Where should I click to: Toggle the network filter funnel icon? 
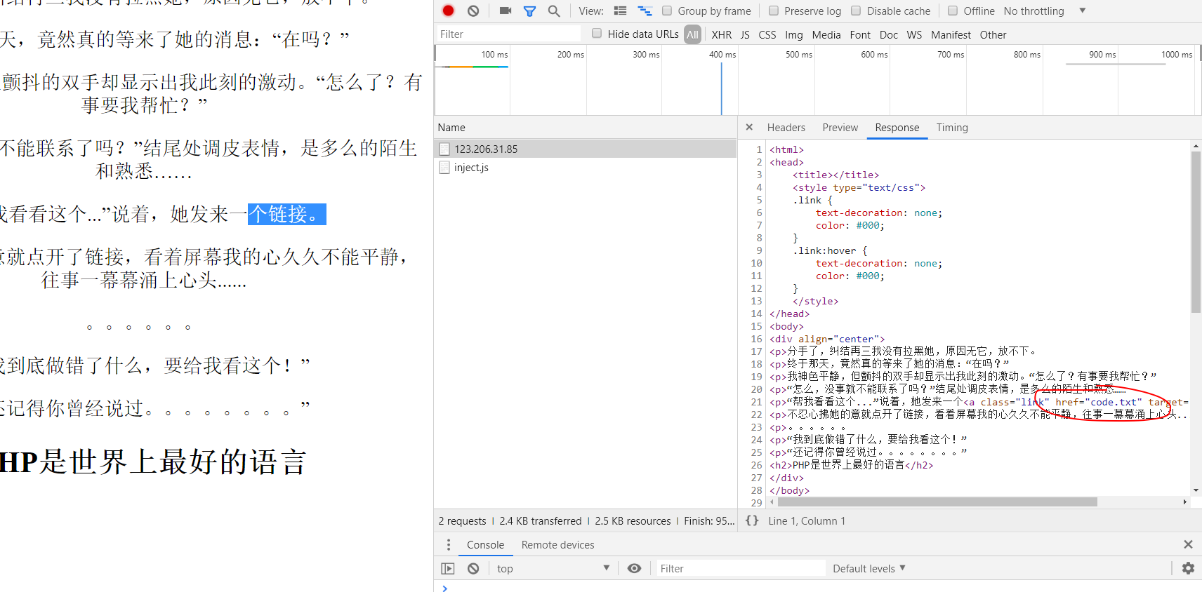click(x=530, y=11)
